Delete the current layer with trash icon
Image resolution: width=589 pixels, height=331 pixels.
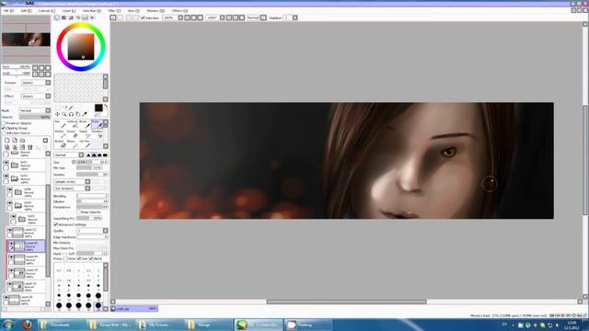point(30,147)
